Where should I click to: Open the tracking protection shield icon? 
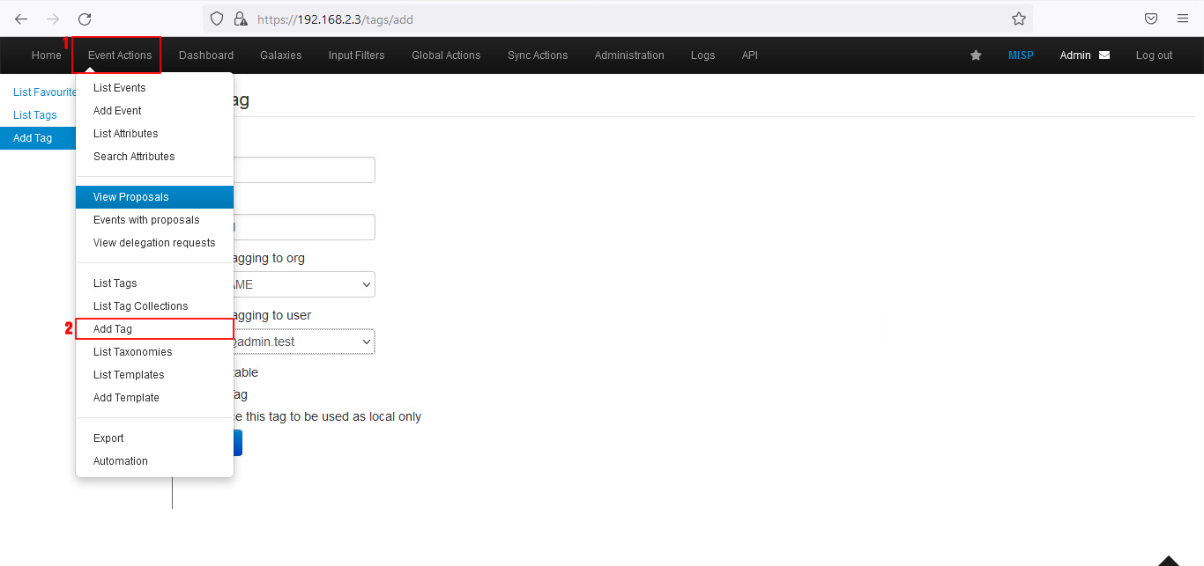(x=217, y=18)
